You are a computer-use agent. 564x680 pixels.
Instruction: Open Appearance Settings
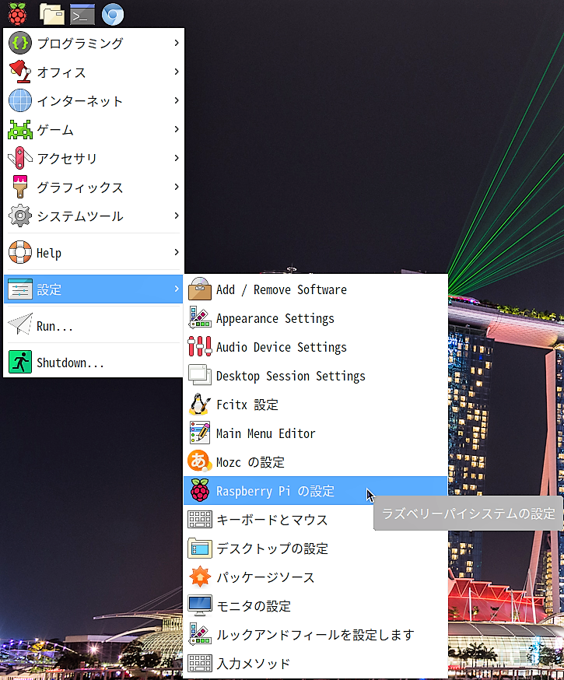(x=316, y=318)
